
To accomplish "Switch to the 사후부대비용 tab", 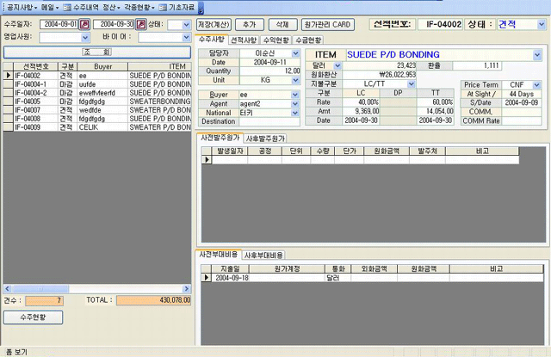I will (263, 255).
